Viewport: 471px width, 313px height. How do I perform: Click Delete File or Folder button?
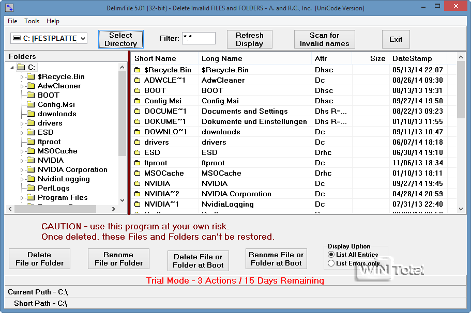pos(40,259)
